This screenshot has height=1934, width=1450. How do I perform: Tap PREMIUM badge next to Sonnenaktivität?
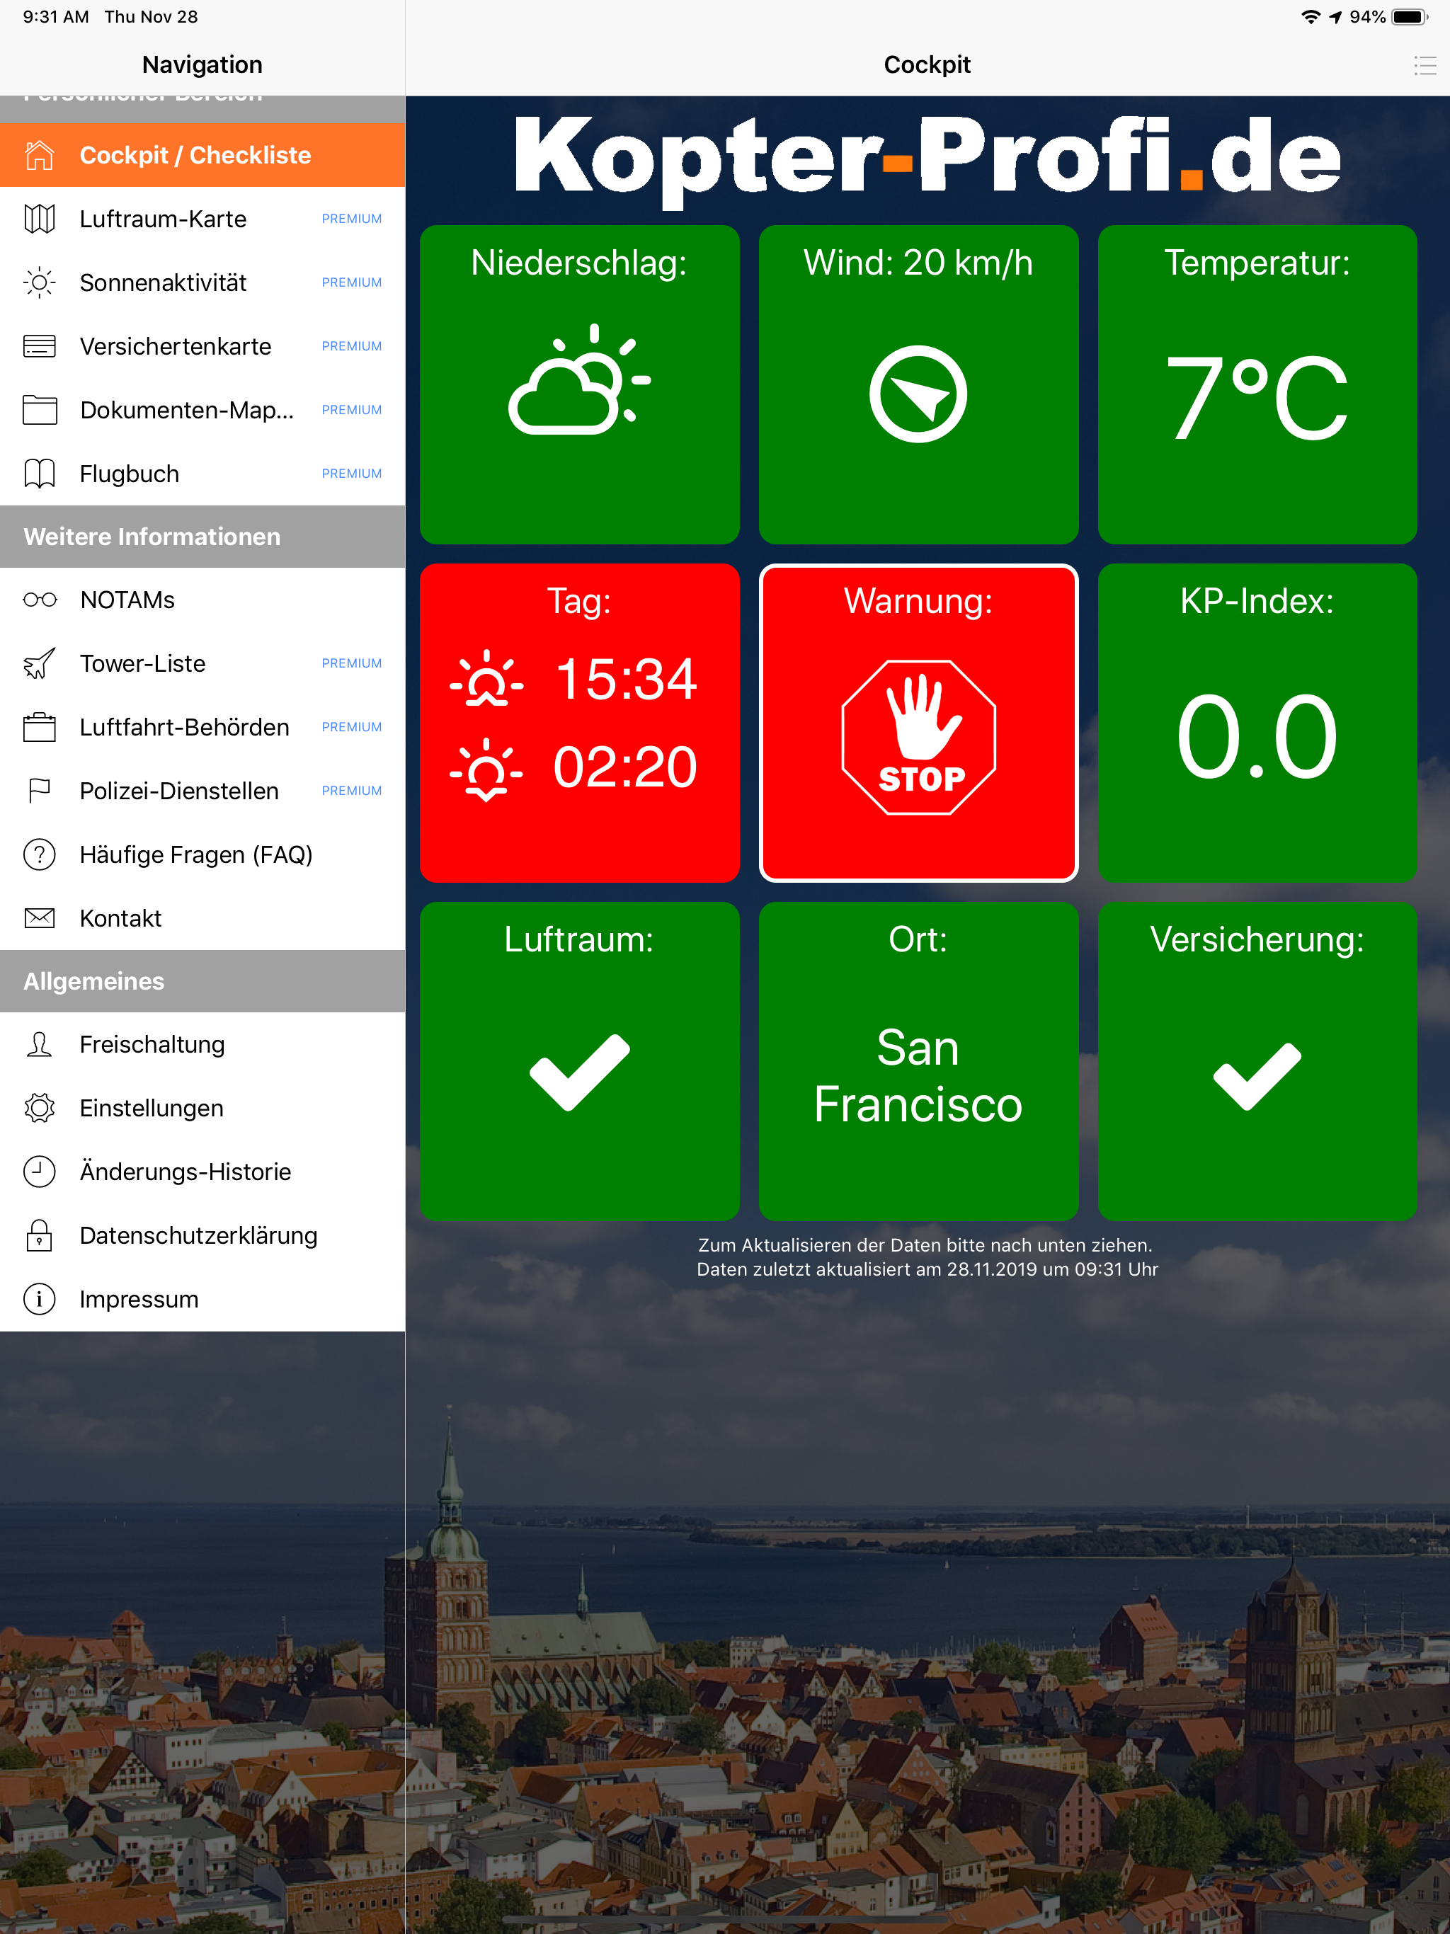point(352,282)
